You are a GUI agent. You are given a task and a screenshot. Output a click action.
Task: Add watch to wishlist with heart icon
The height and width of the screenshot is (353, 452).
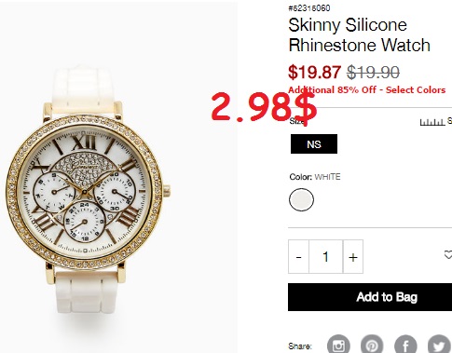tap(448, 255)
